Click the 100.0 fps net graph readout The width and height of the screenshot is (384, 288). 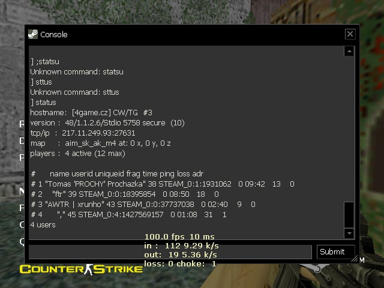click(179, 237)
